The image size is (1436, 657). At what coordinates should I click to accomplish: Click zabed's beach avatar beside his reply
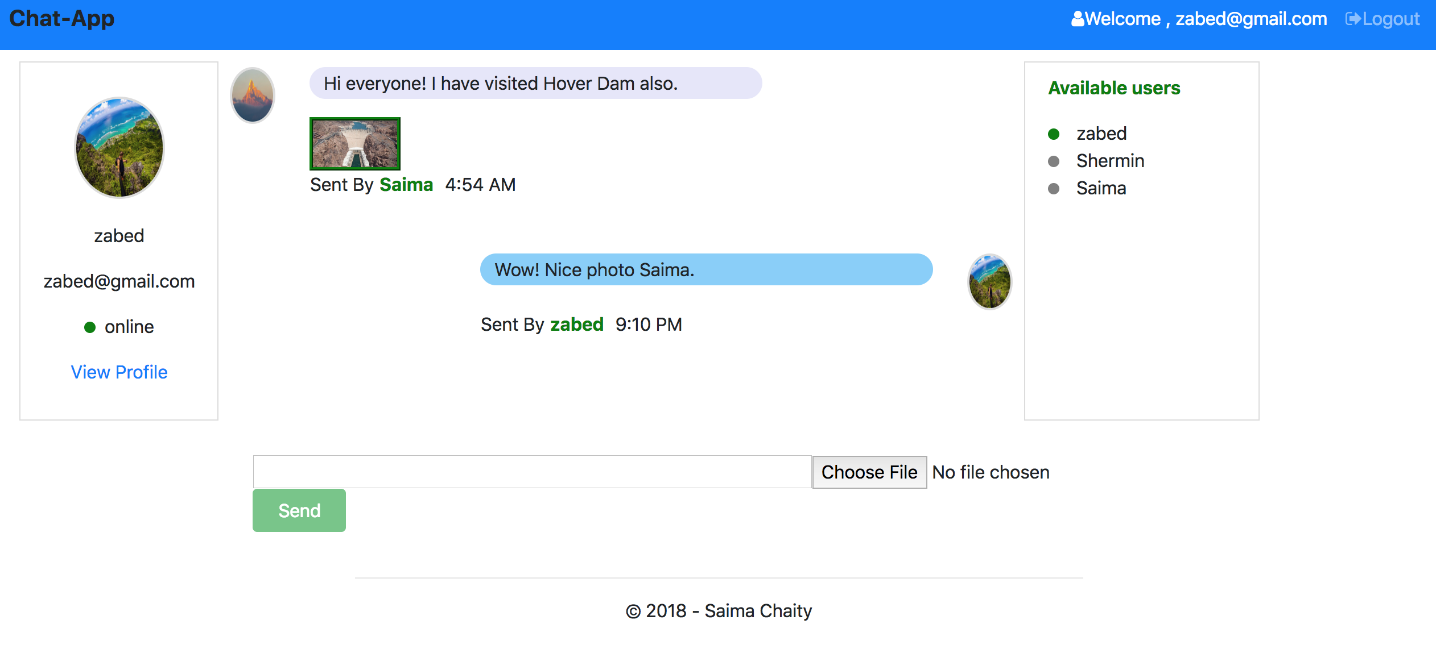tap(989, 281)
